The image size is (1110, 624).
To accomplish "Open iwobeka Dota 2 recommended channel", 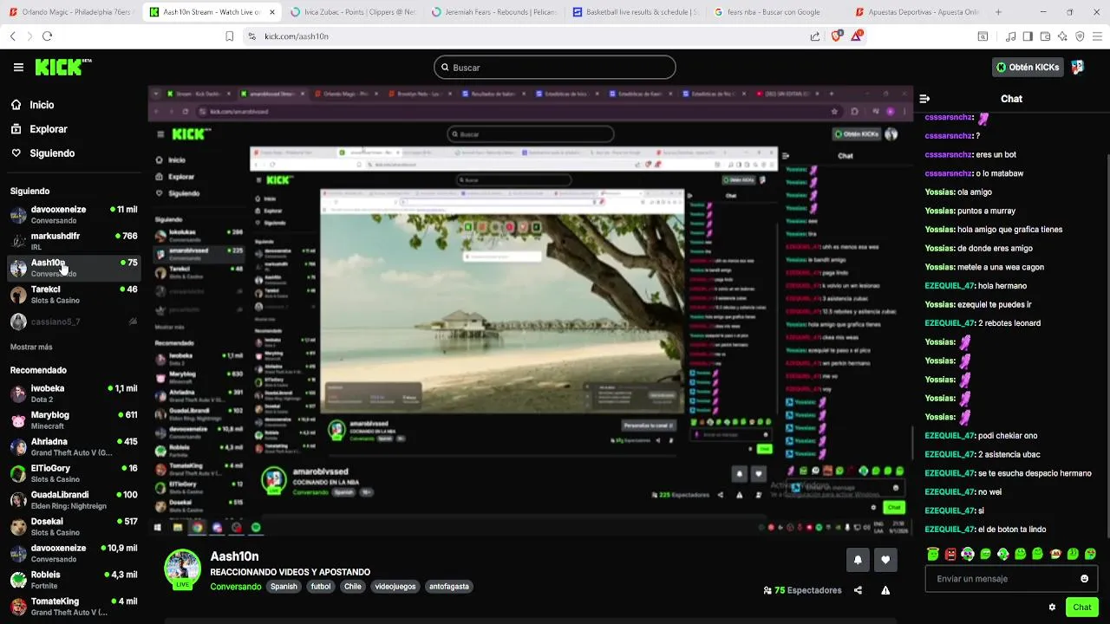I will point(73,393).
